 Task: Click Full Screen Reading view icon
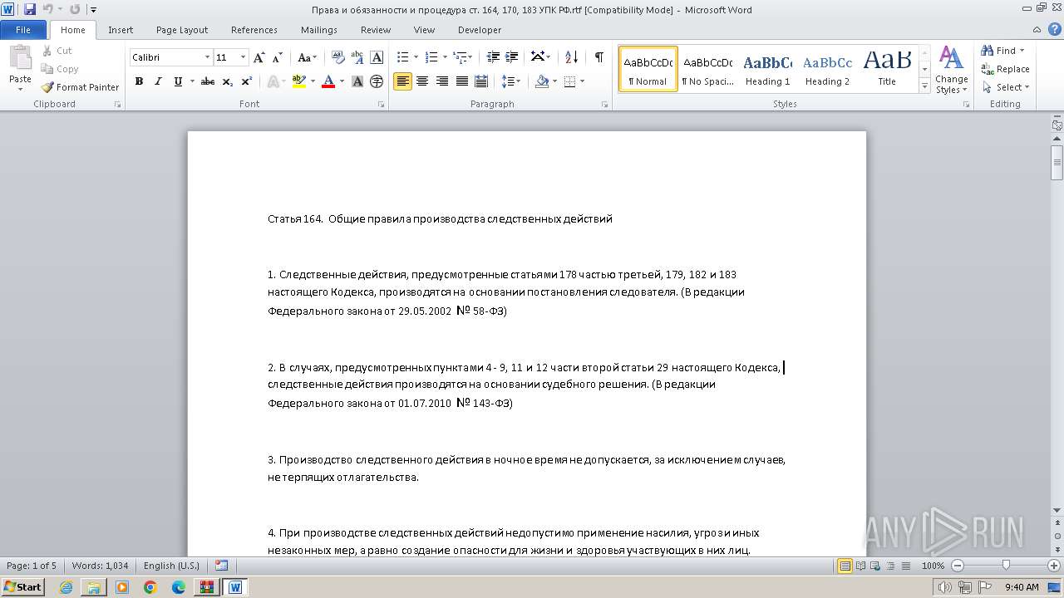(x=860, y=566)
